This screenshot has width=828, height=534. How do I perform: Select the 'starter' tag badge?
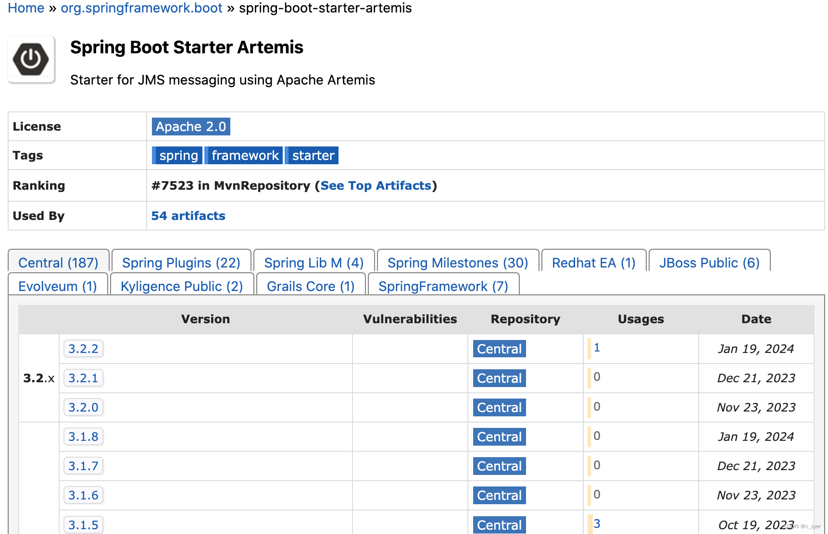(312, 155)
